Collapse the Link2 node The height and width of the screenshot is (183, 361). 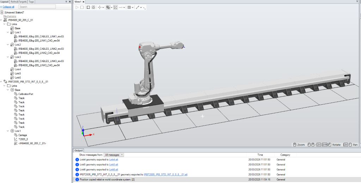click(x=8, y=45)
